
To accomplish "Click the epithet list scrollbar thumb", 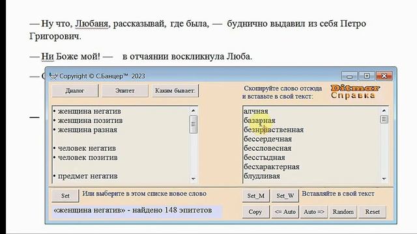I will click(384, 119).
